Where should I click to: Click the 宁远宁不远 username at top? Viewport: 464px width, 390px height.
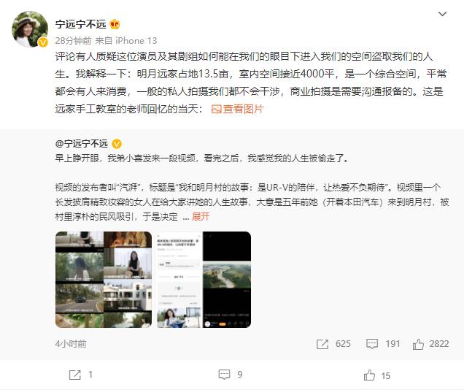80,24
